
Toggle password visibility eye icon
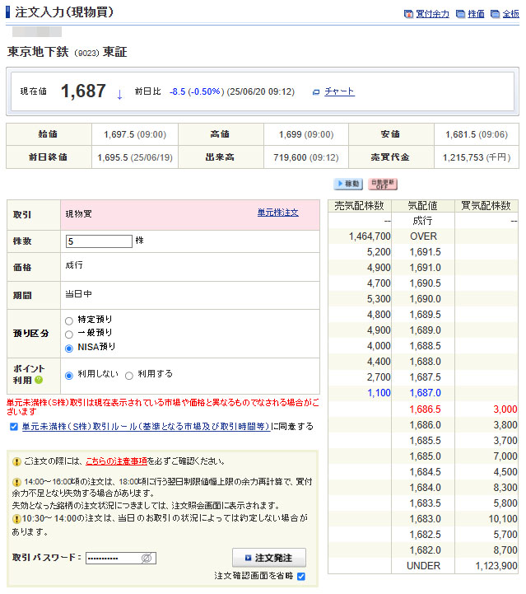[147, 558]
